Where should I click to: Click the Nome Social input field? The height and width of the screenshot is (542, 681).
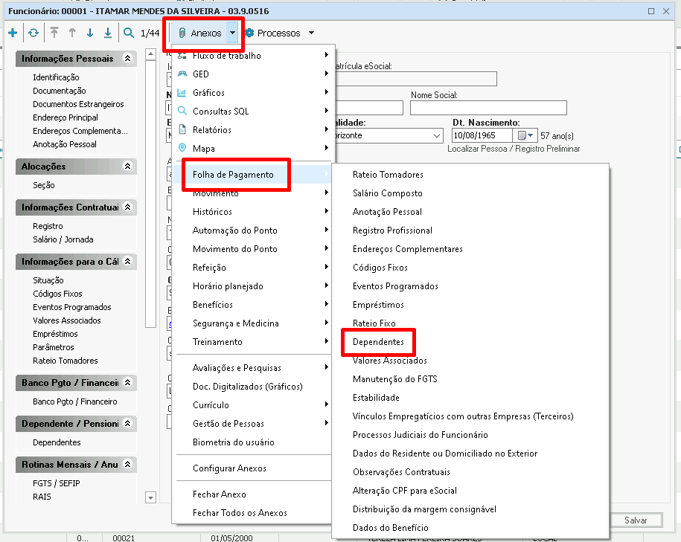pos(488,108)
